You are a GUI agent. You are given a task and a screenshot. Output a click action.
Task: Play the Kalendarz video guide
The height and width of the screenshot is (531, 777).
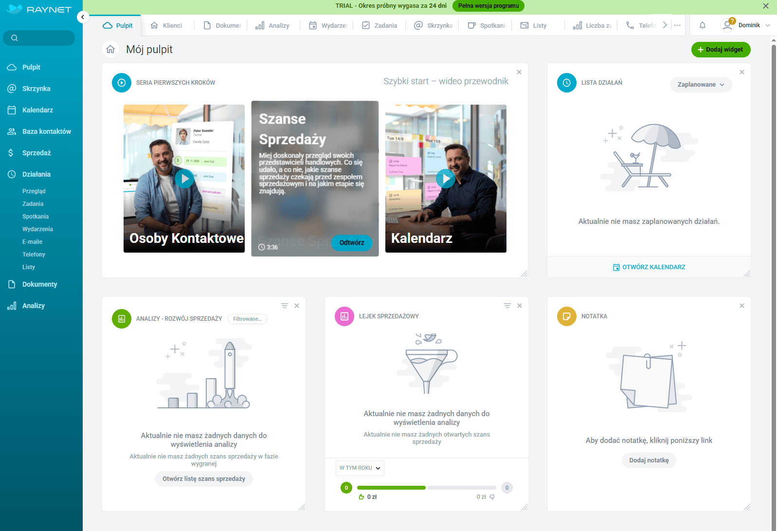446,179
